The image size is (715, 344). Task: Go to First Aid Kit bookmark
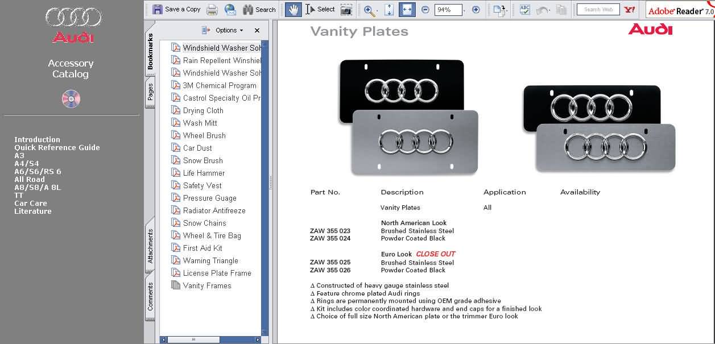[202, 248]
